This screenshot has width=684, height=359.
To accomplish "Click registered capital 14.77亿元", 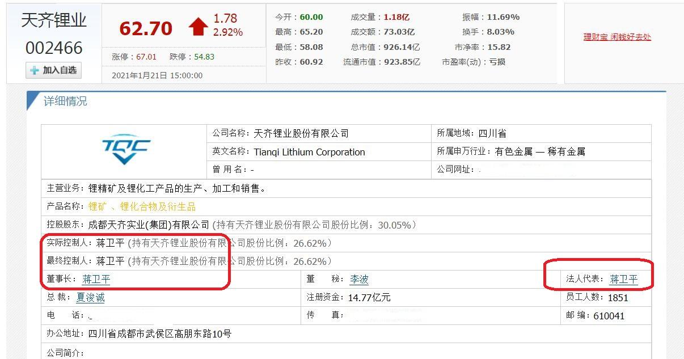I will point(369,297).
